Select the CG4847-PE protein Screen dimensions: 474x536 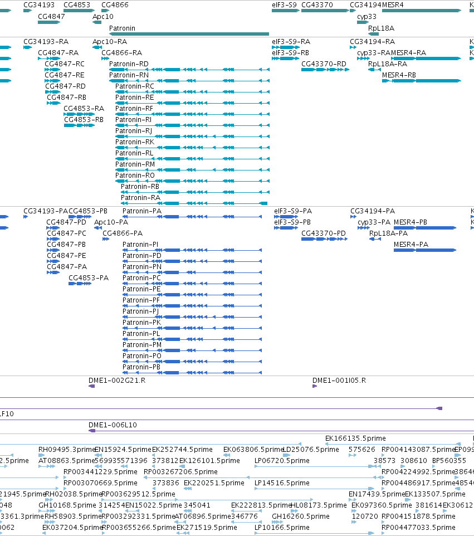tap(53, 261)
